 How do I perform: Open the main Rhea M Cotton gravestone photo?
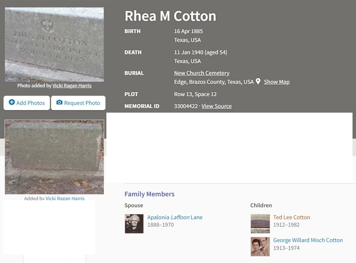pyautogui.click(x=54, y=44)
